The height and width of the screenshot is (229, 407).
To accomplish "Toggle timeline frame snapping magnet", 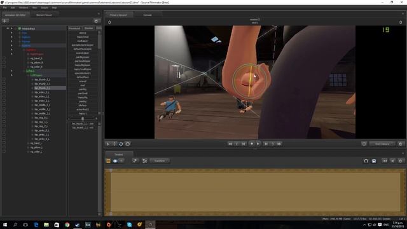I will (x=374, y=161).
